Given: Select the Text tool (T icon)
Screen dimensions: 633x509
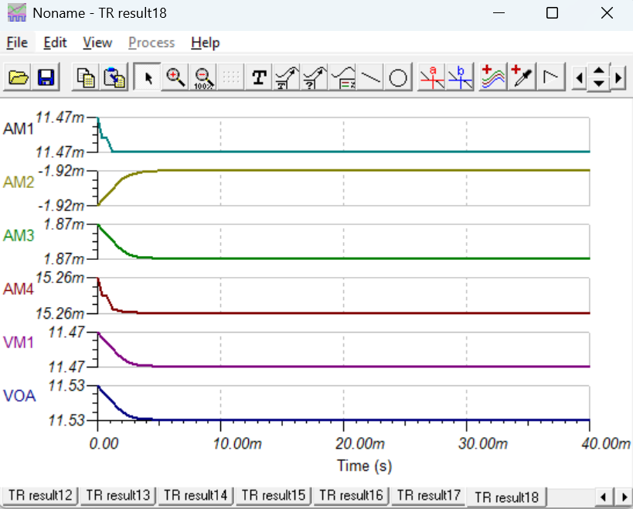Looking at the screenshot, I should [x=259, y=77].
